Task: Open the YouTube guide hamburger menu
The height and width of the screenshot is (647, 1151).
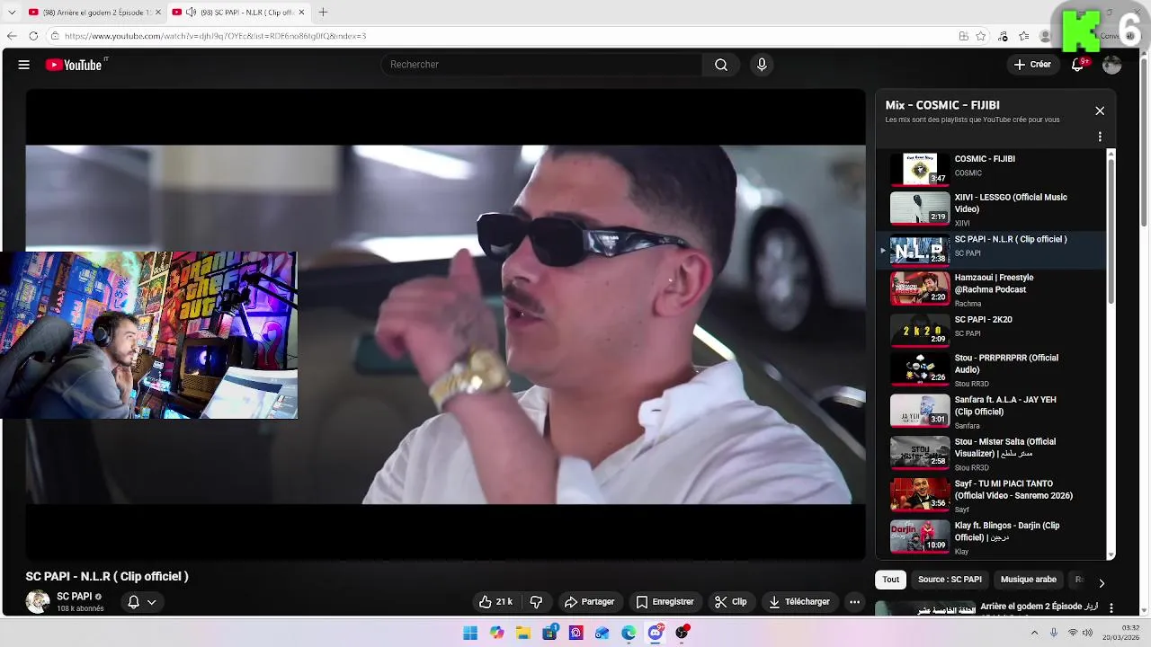Action: (24, 65)
